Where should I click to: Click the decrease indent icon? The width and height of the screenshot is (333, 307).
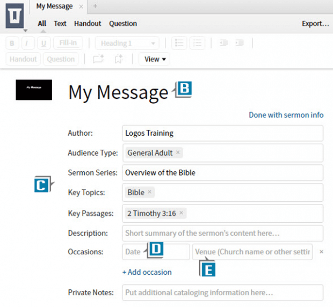point(223,43)
